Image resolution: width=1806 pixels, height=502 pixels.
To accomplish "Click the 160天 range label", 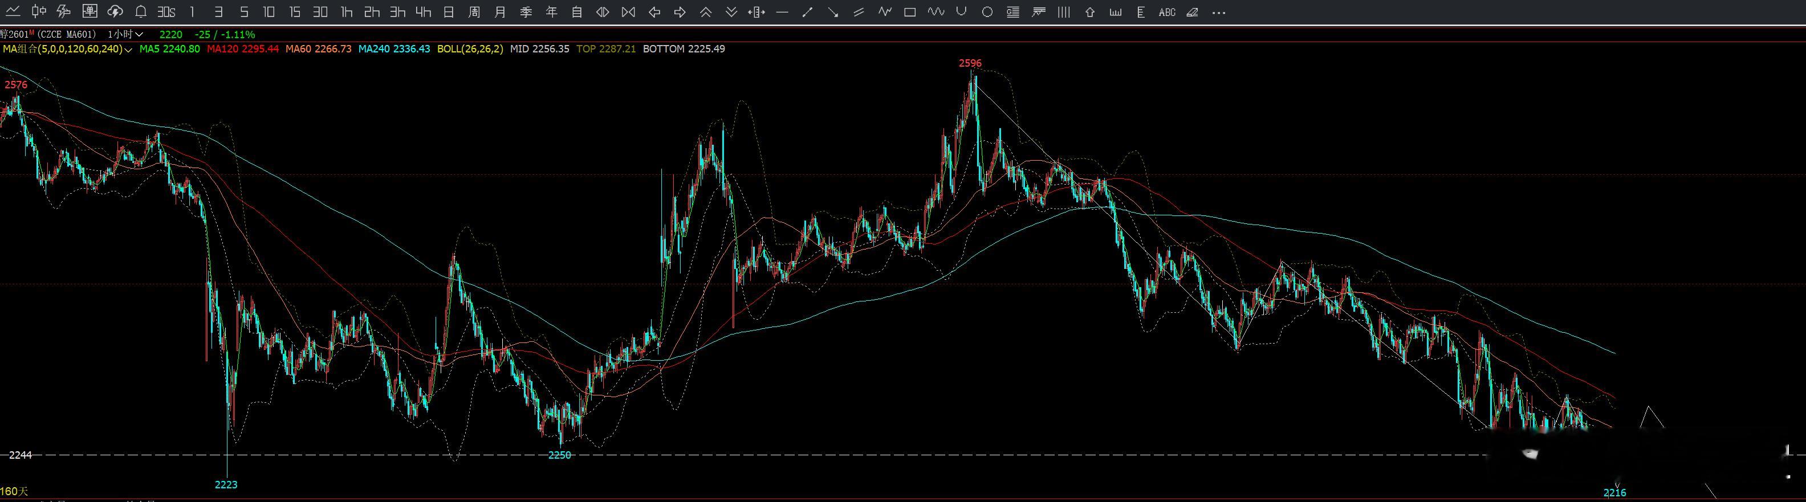I will [15, 492].
